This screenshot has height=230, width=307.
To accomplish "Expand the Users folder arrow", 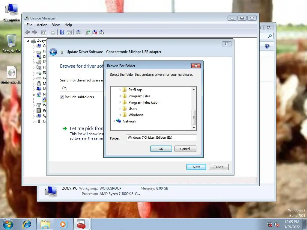I will point(120,108).
